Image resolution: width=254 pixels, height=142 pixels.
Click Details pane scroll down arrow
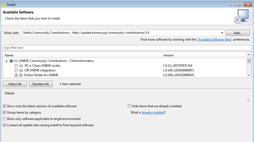click(x=248, y=100)
